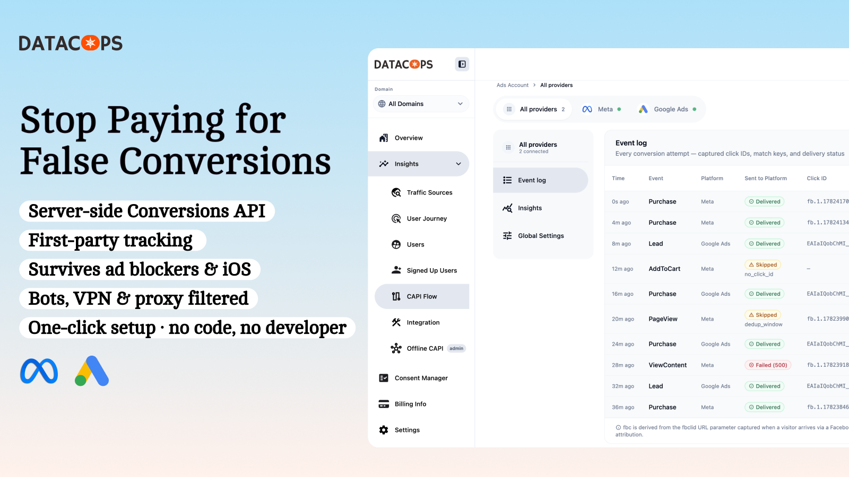Click the DataCops logo in app sidebar

pos(403,65)
